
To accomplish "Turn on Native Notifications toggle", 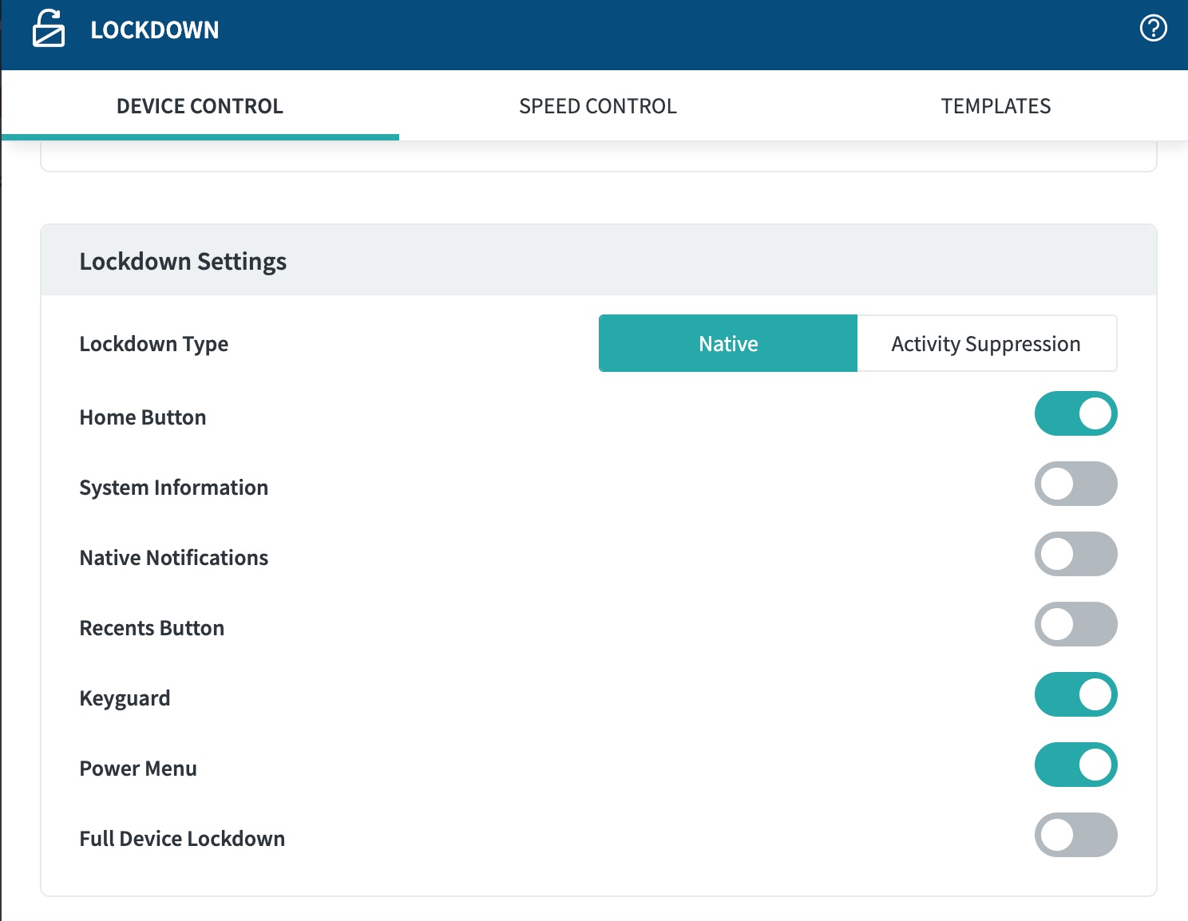I will [1075, 554].
